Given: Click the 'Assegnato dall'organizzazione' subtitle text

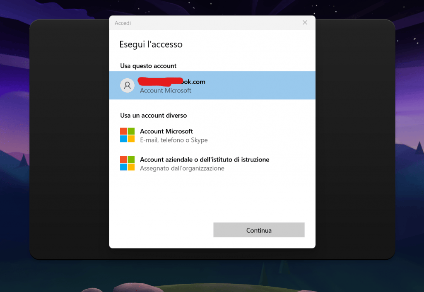Looking at the screenshot, I should click(x=182, y=169).
